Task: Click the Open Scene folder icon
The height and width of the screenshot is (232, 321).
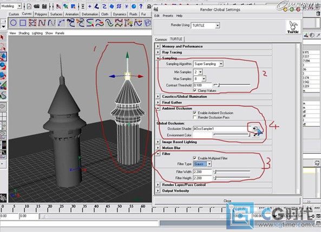Action: (37, 6)
